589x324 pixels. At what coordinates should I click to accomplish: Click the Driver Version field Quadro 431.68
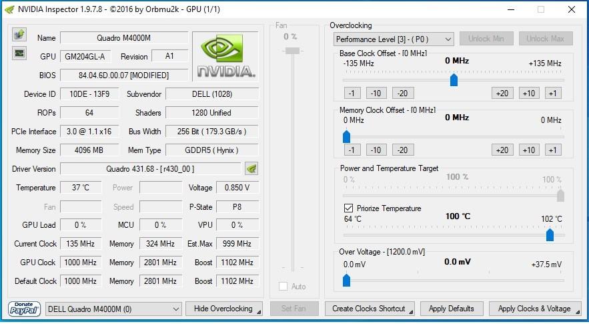(150, 169)
